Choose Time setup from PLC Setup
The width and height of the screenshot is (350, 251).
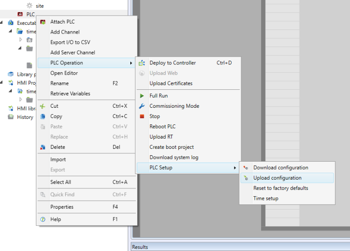pos(266,198)
